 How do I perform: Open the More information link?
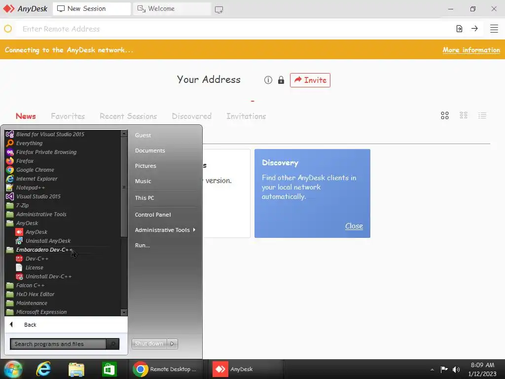pos(471,50)
